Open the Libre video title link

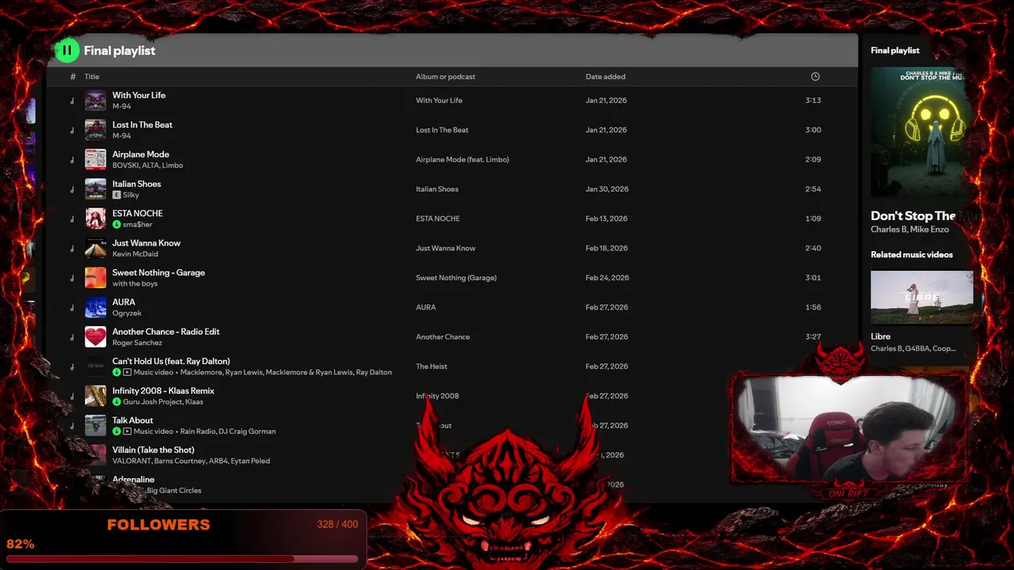coord(881,336)
